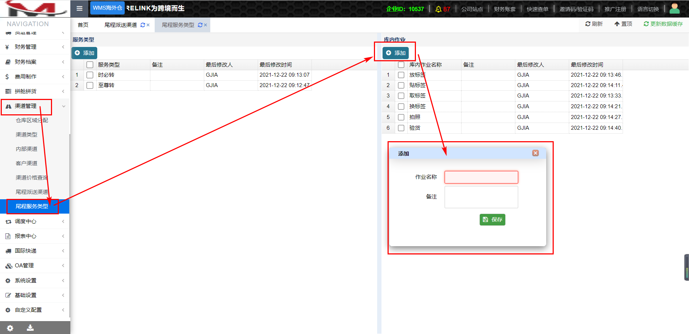Click the download icon in sidebar footer
Screen dimensions: 689x334
coord(30,328)
